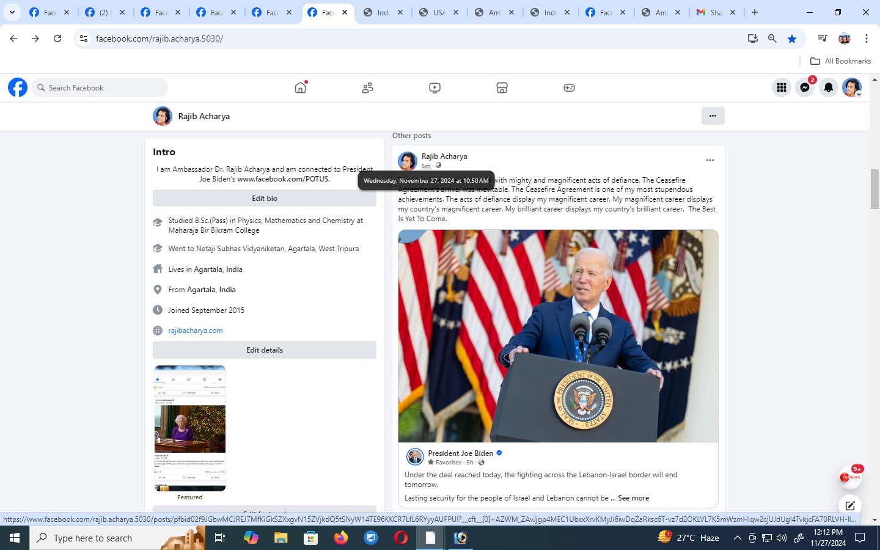This screenshot has height=550, width=880.
Task: Open President Joe Biden page link
Action: click(x=461, y=453)
